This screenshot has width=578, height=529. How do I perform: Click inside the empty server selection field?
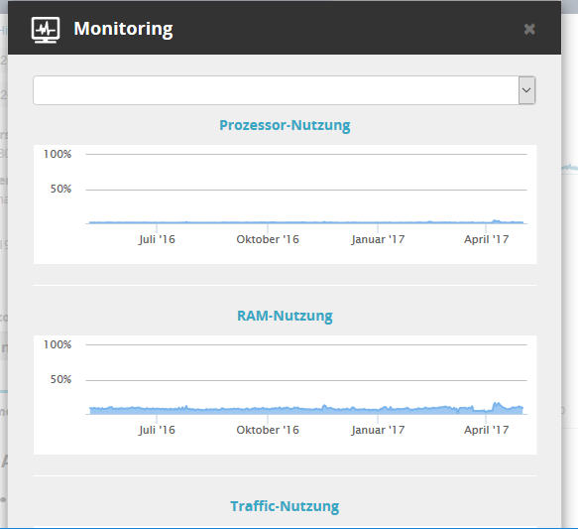point(276,90)
